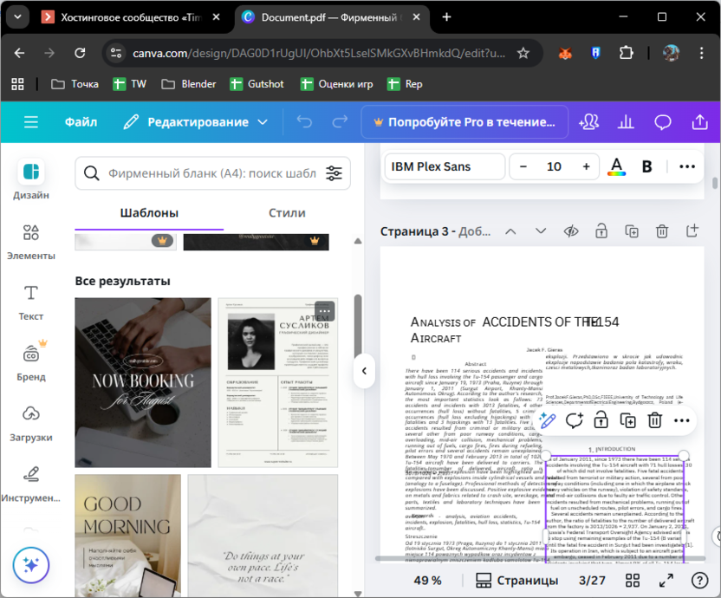Open the Загрузки sidebar panel
Viewport: 721px width, 598px height.
(30, 425)
